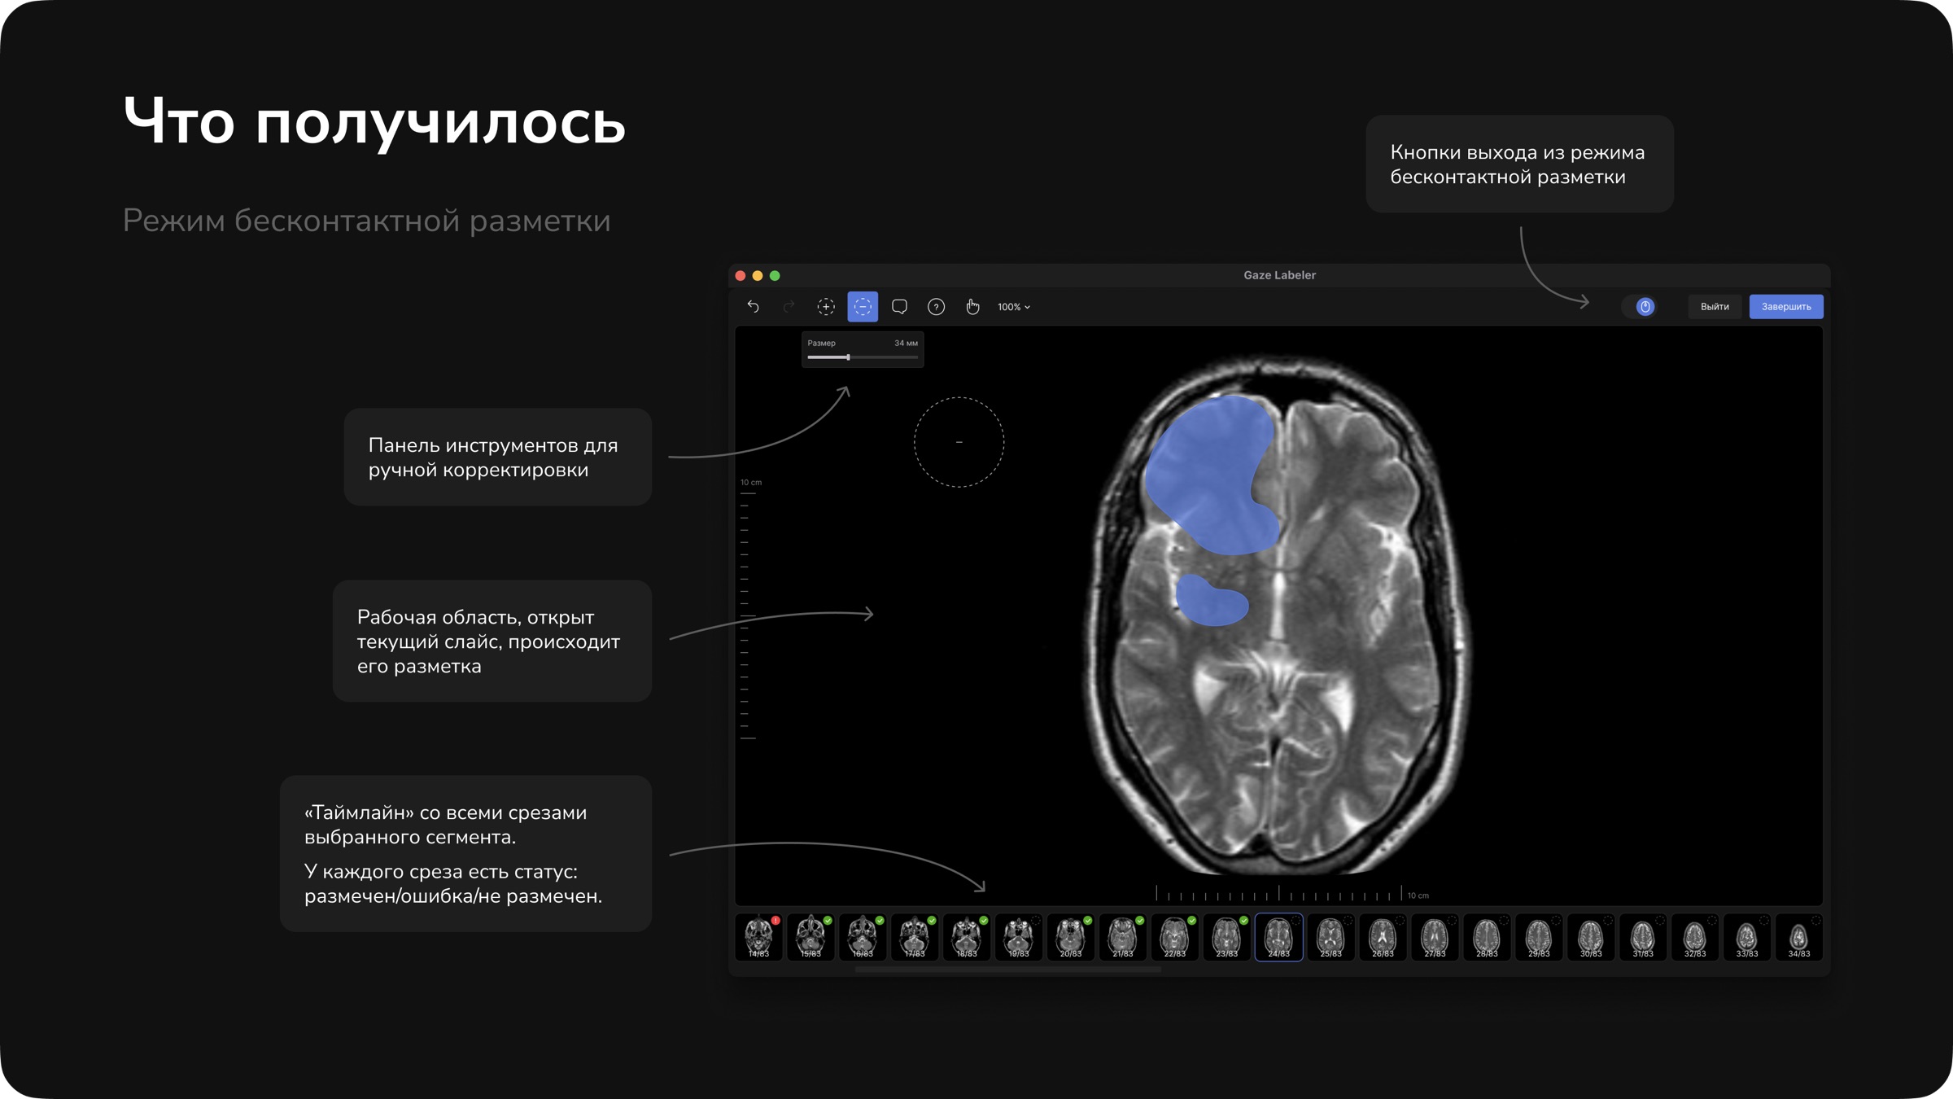Select the add-region brush tool
This screenshot has width=1953, height=1099.
[826, 307]
